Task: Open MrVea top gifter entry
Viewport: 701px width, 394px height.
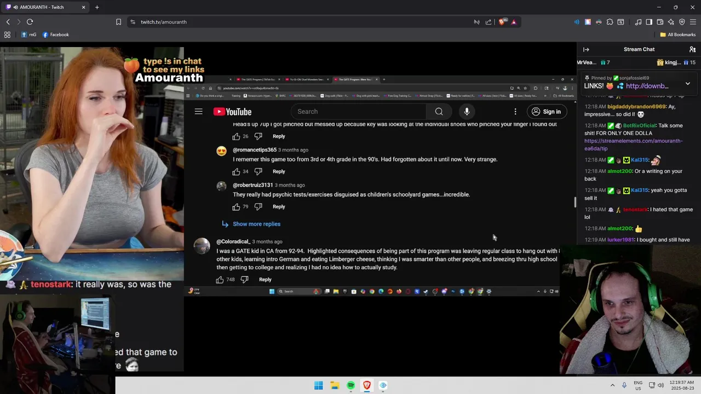Action: (594, 62)
